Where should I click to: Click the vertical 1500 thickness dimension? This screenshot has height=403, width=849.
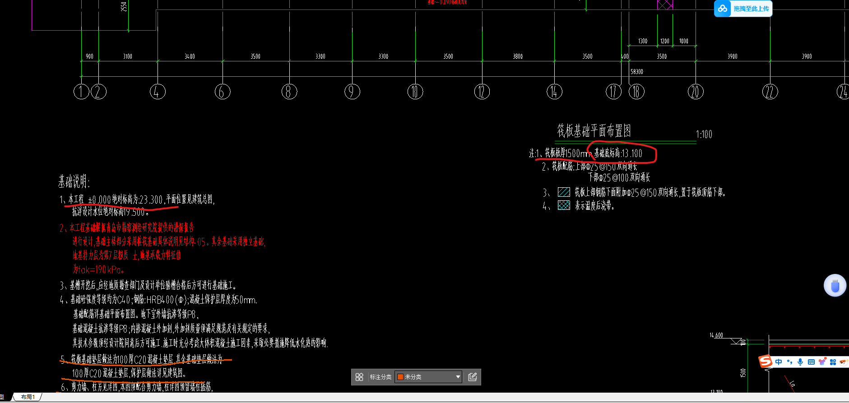(743, 373)
